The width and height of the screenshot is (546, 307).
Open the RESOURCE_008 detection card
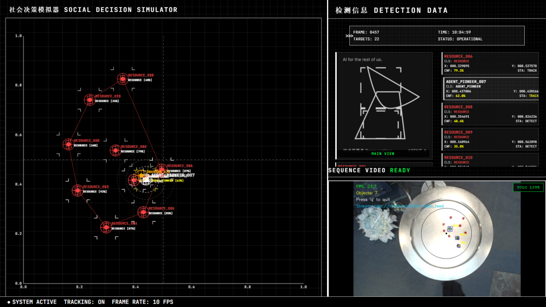[490, 114]
